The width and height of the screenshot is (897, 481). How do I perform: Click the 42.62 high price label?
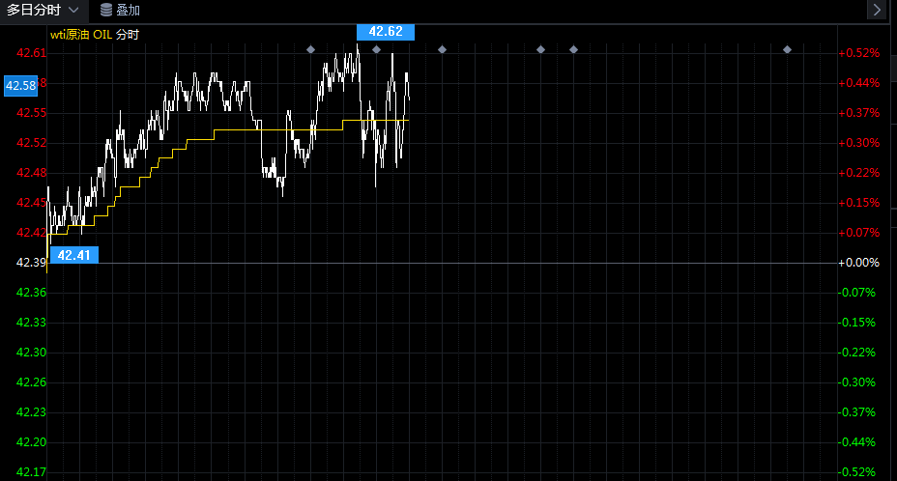[x=386, y=32]
